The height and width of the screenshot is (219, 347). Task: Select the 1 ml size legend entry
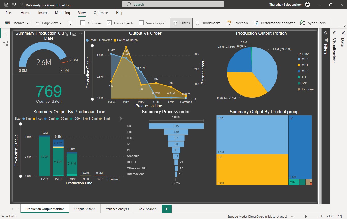26,119
